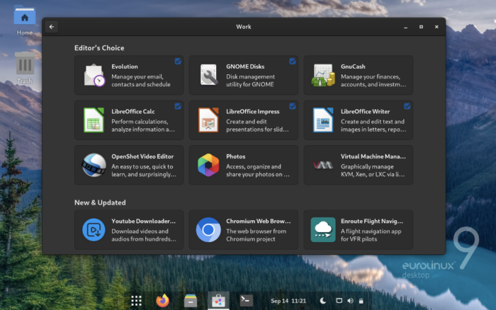Screen dimensions: 496x310
Task: Click 'Disk management utility for GNOME' description
Action: pyautogui.click(x=250, y=81)
